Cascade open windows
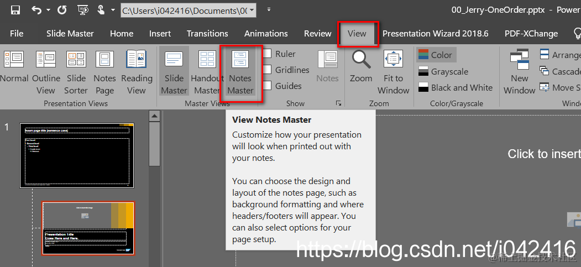The height and width of the screenshot is (267, 581). pos(560,71)
